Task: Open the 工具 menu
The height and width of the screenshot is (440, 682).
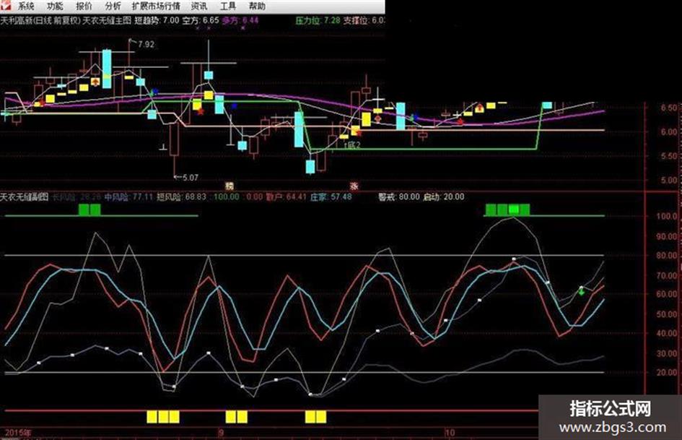Action: [x=228, y=6]
